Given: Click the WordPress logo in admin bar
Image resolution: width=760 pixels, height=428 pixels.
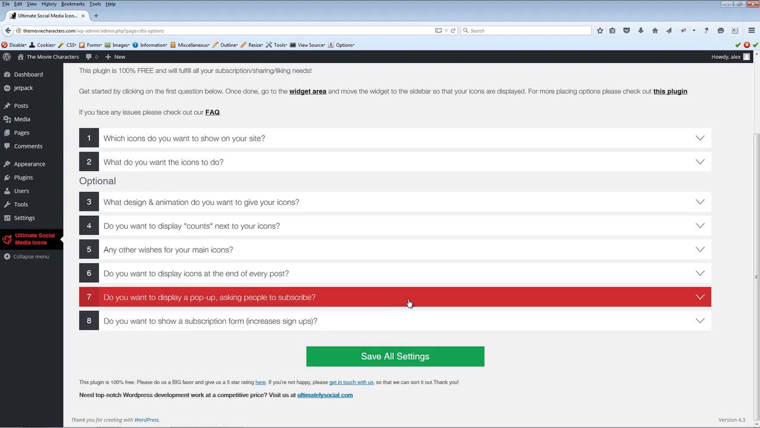Looking at the screenshot, I should 7,56.
